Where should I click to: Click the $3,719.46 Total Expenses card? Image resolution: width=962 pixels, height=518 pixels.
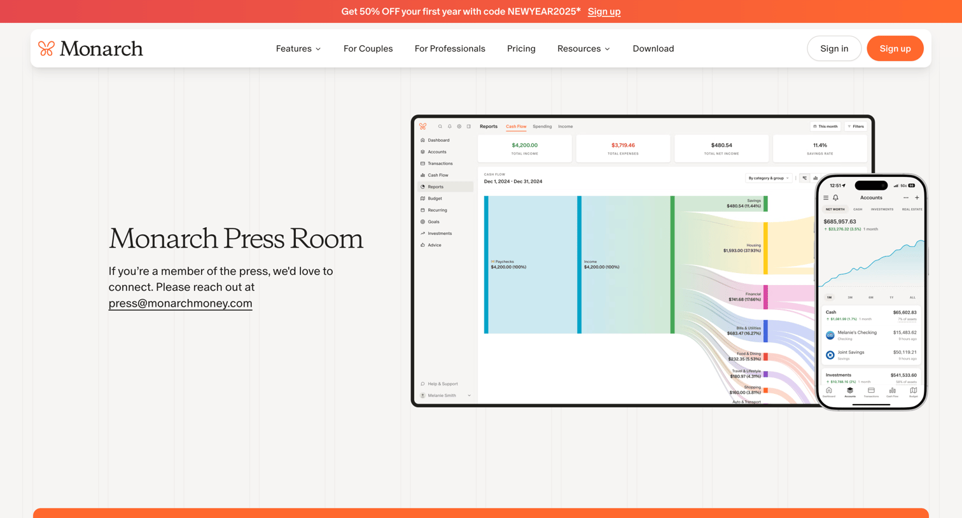pos(623,149)
